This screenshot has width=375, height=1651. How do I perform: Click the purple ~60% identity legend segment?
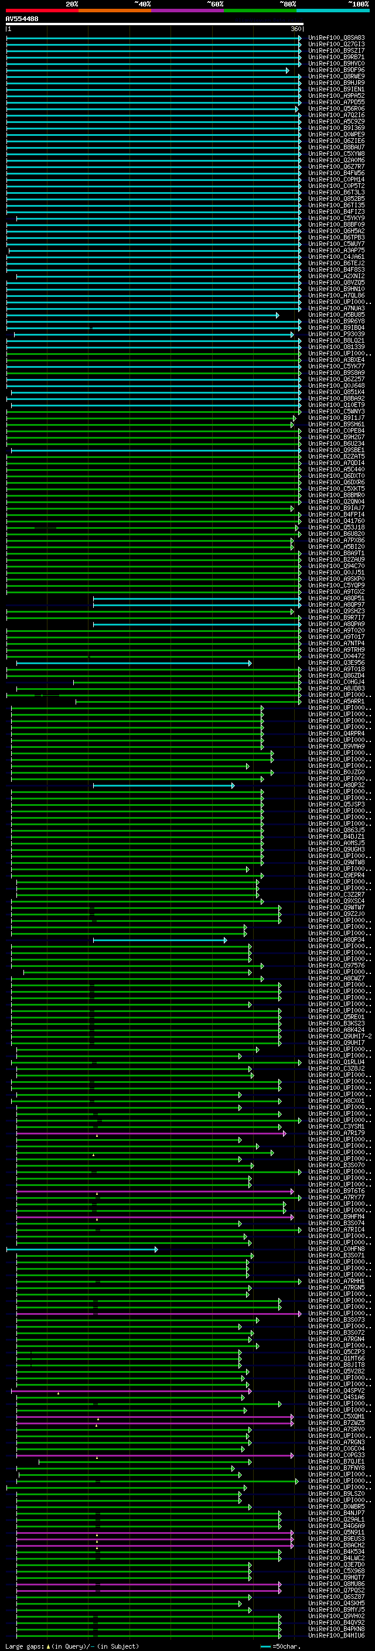187,11
